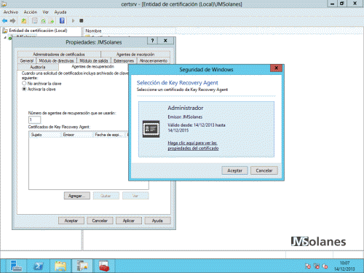The height and width of the screenshot is (273, 364).
Task: Select Agentes de recuperación tab
Action: coord(93,66)
